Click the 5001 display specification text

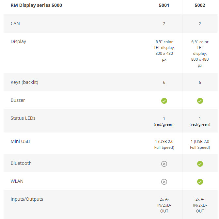(x=164, y=51)
